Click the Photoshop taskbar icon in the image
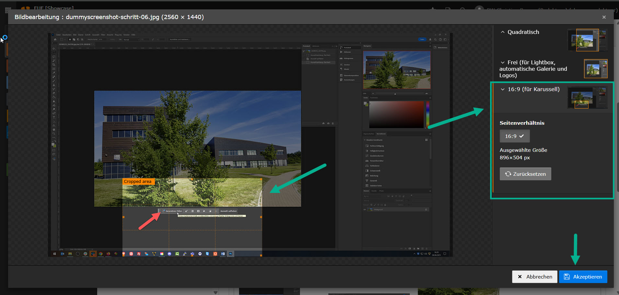Image resolution: width=619 pixels, height=295 pixels. tap(231, 254)
